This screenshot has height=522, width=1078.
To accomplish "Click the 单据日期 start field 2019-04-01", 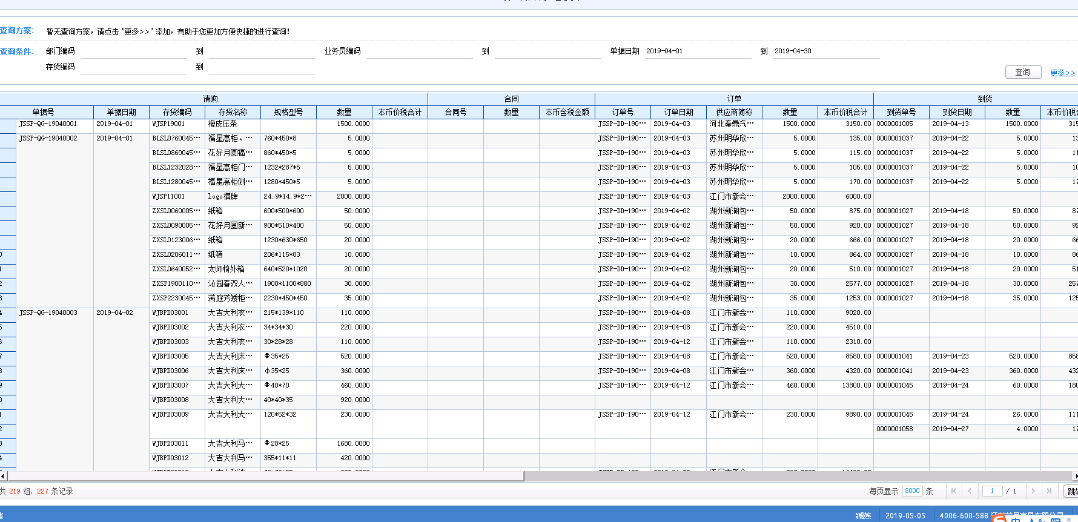I will click(x=696, y=51).
